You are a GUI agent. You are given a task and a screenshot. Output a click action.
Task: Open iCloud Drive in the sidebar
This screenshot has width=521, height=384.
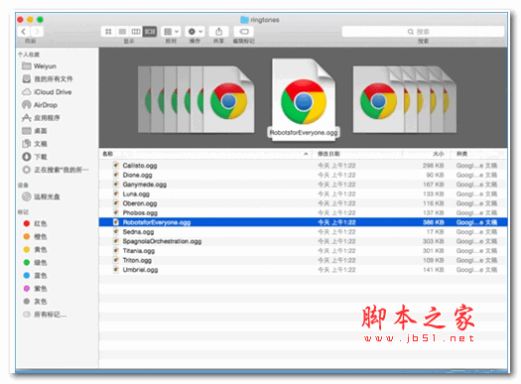[x=47, y=92]
